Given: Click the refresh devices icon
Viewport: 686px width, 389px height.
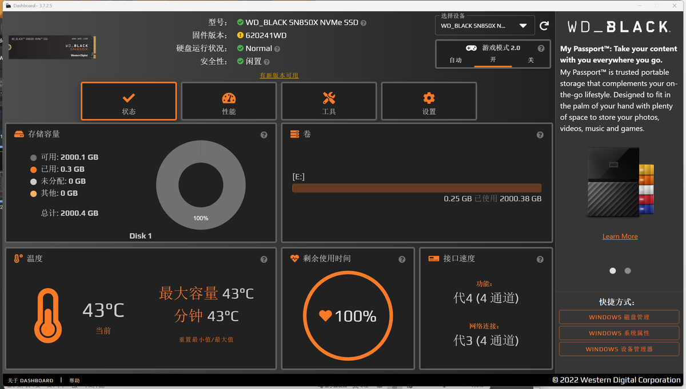Looking at the screenshot, I should click(x=544, y=26).
